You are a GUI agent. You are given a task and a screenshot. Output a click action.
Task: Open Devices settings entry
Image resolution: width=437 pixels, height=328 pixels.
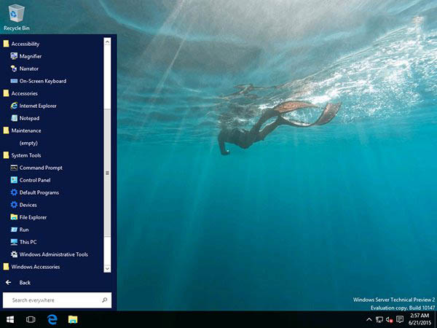[23, 205]
